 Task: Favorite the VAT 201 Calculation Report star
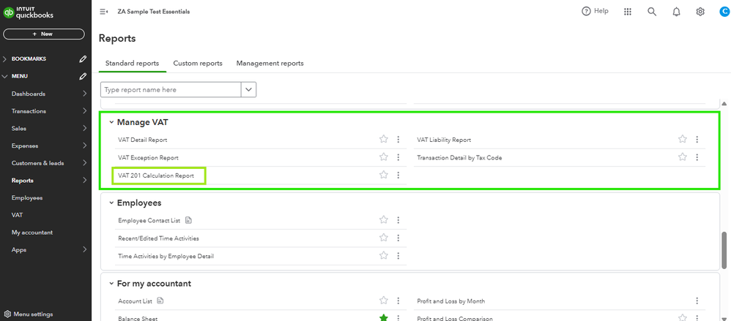[383, 175]
